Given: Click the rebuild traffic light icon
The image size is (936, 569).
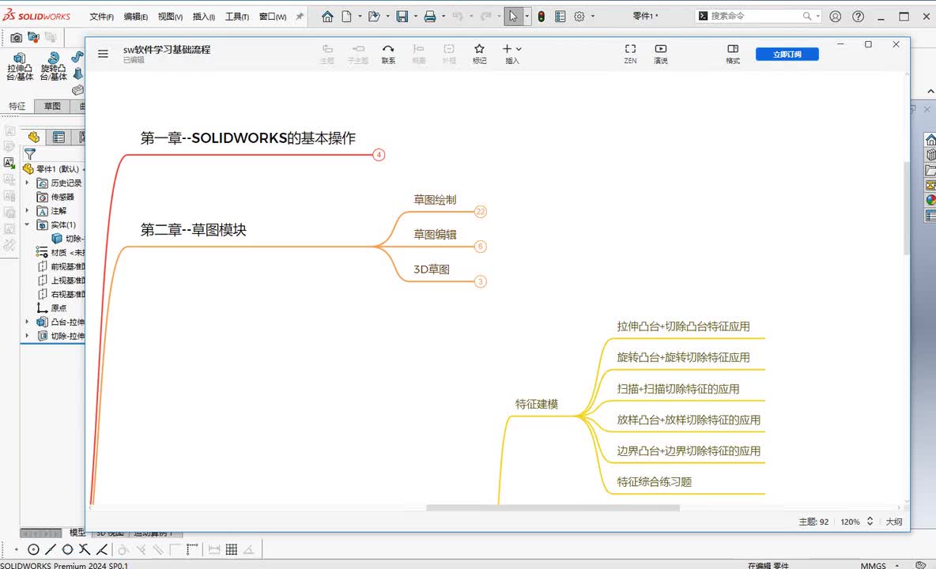Looking at the screenshot, I should (x=541, y=16).
